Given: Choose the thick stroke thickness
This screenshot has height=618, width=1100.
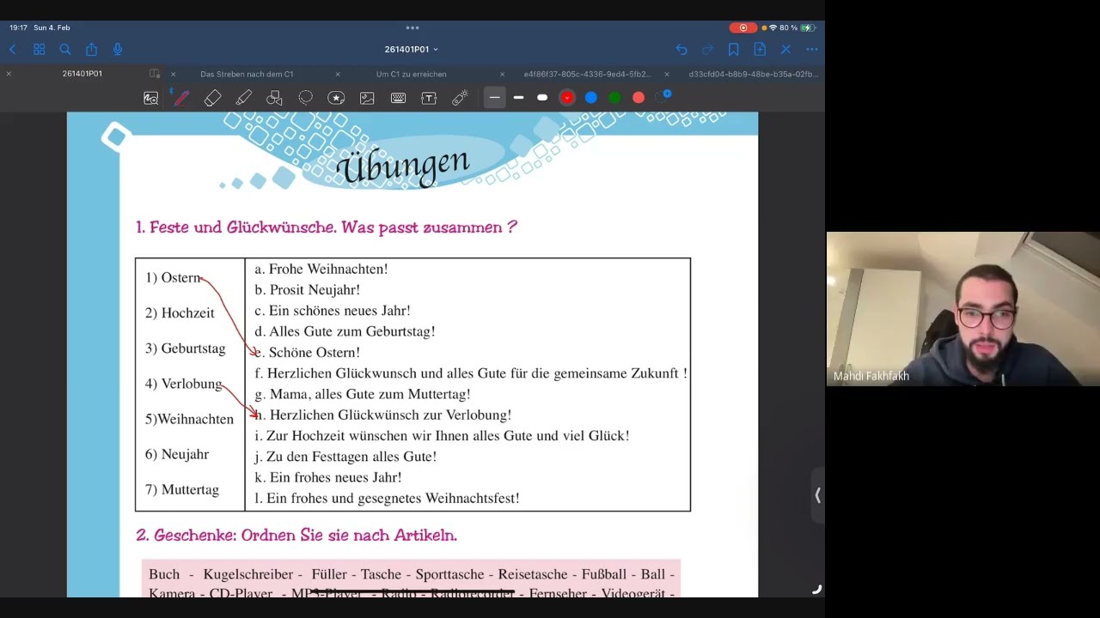Looking at the screenshot, I should (x=542, y=98).
